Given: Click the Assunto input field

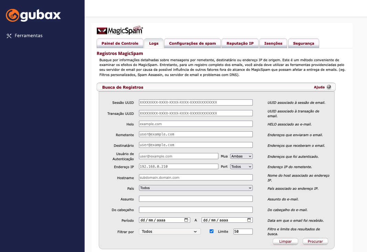Looking at the screenshot, I should [196, 199].
